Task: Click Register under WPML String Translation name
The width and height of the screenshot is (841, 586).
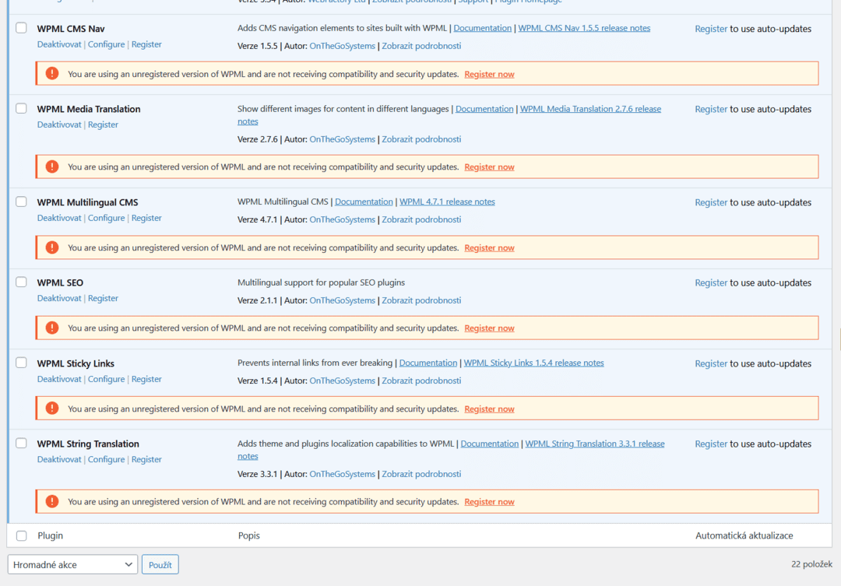Action: tap(146, 459)
